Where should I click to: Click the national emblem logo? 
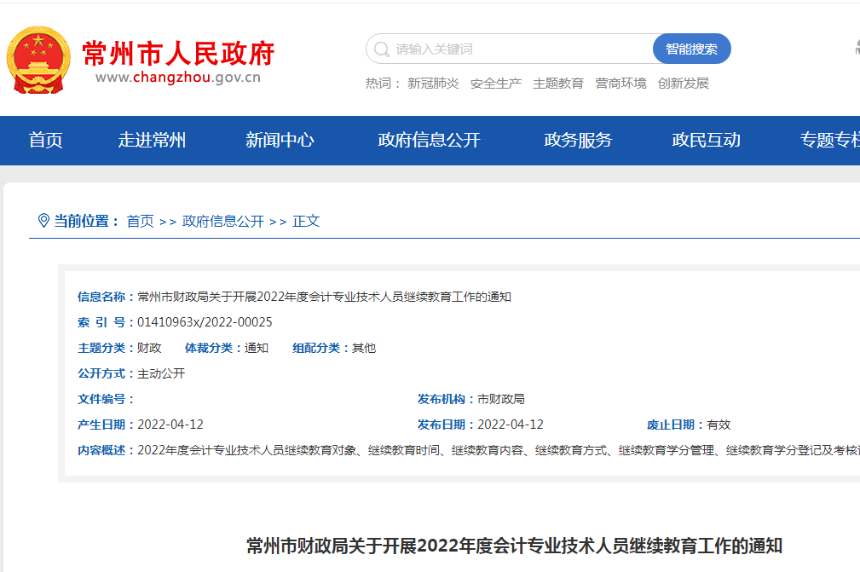tap(38, 60)
